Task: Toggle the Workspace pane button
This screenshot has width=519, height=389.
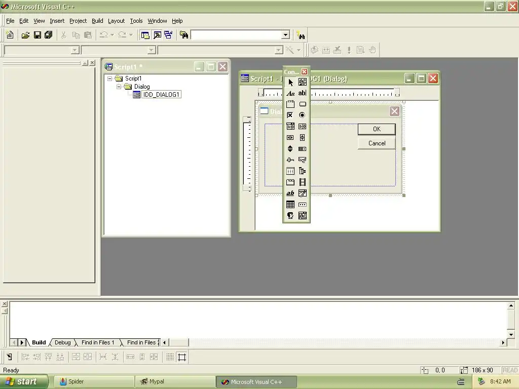Action: [145, 35]
